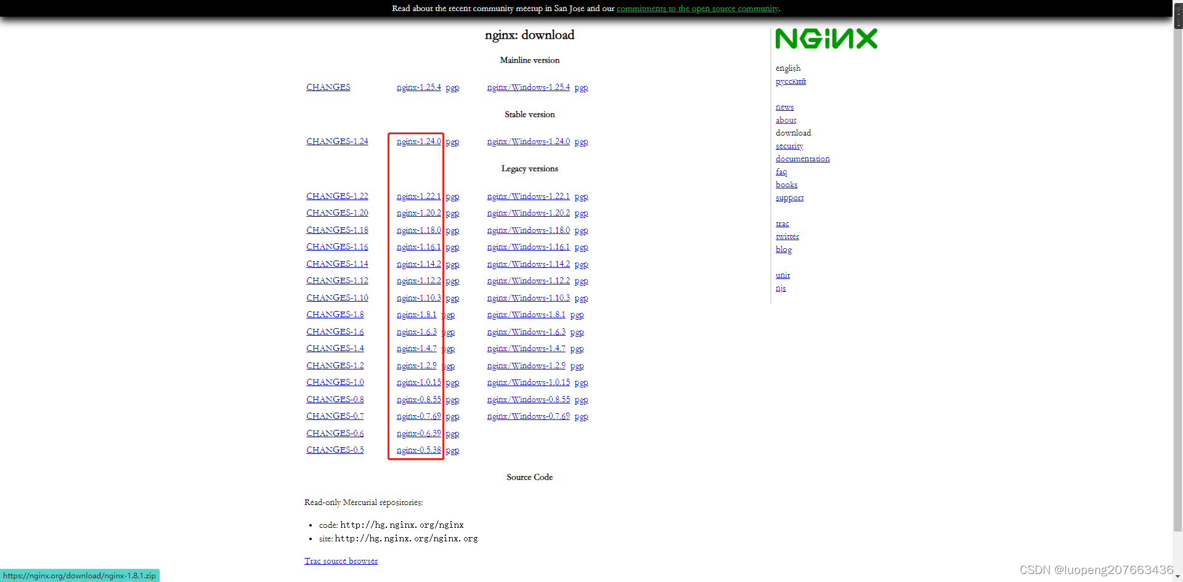Download nginx-0.6.39 source
The width and height of the screenshot is (1183, 582).
(x=419, y=434)
